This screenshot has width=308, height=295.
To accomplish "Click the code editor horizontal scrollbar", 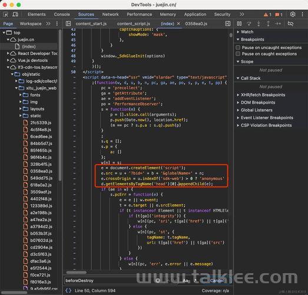I will (x=76, y=273).
